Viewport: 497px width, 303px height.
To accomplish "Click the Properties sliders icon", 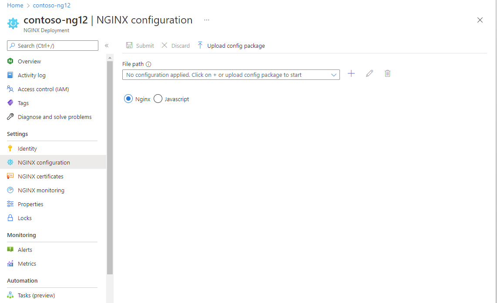I will (x=10, y=204).
